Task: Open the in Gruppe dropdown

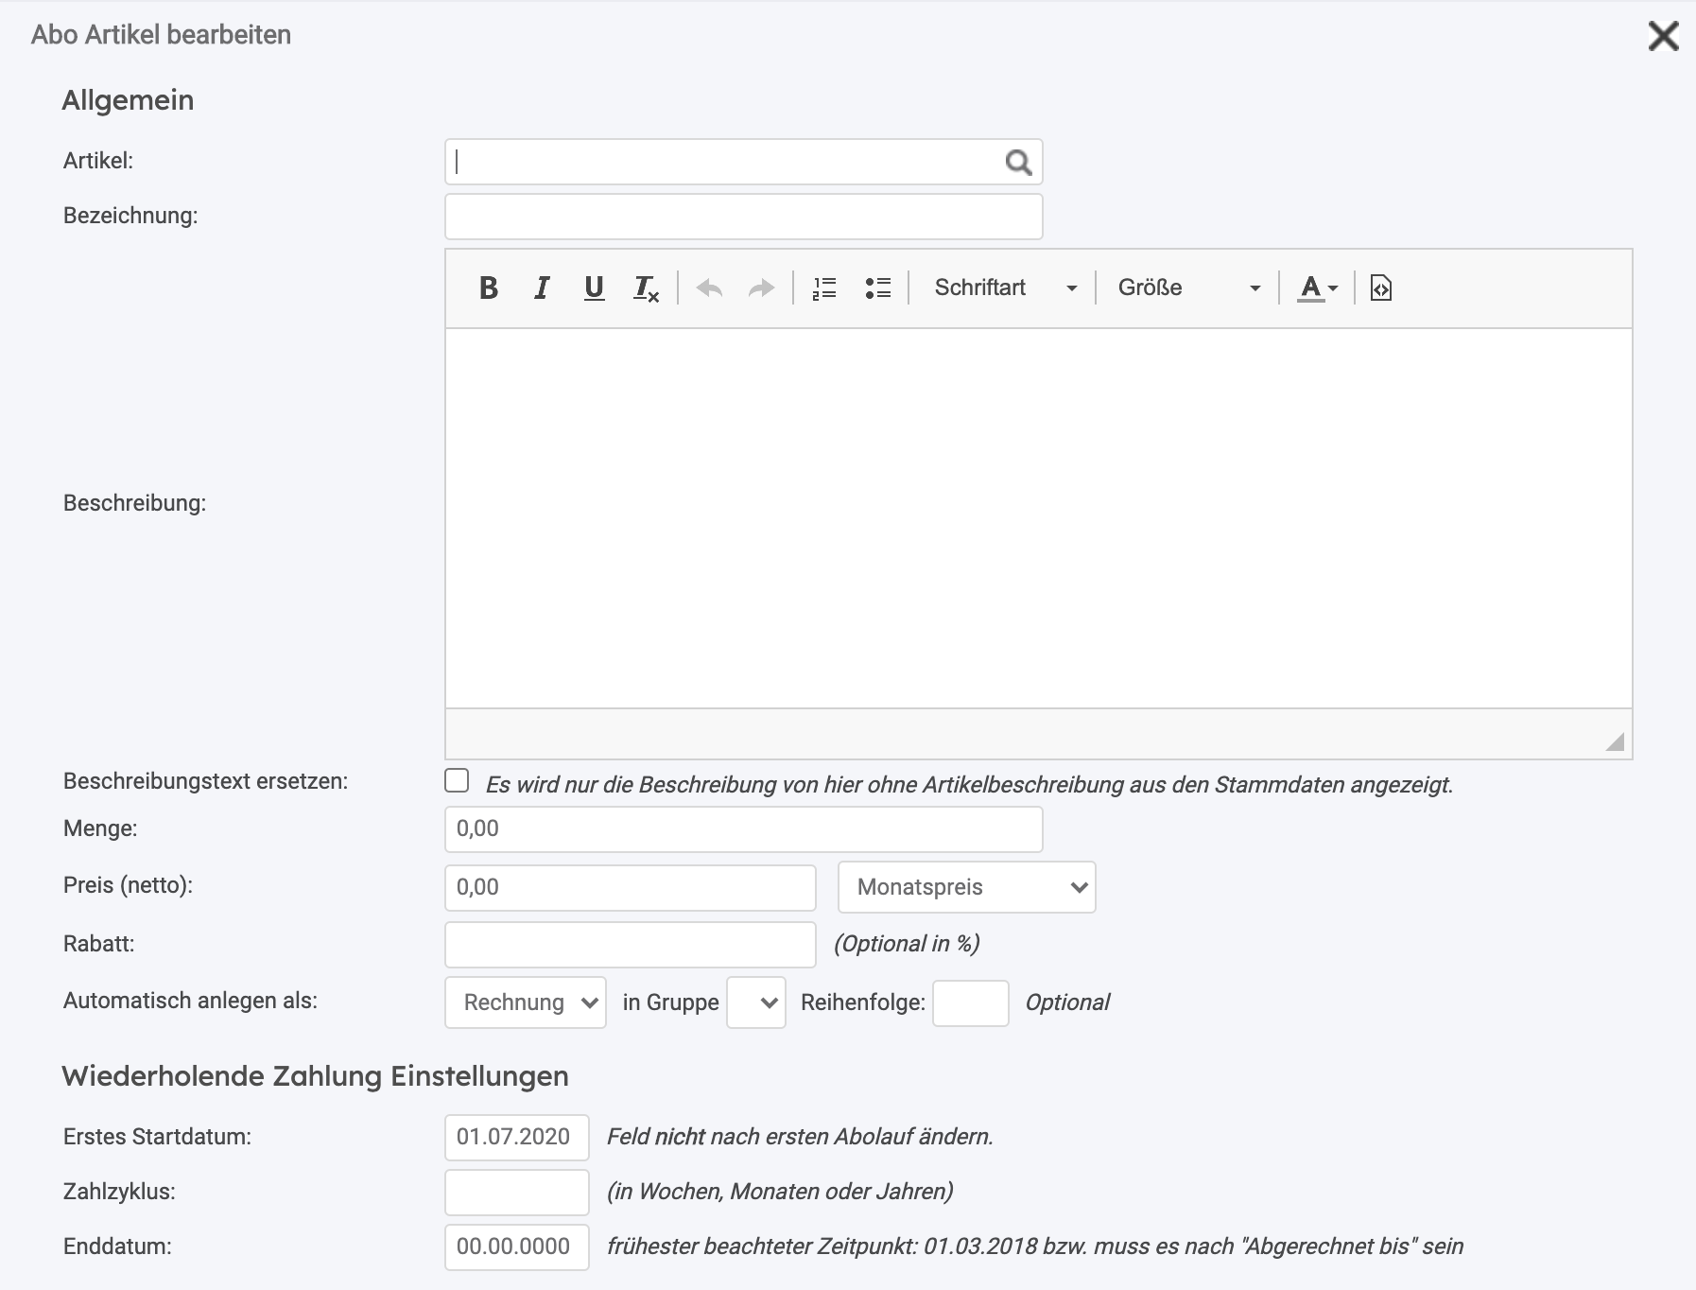Action: tap(756, 1002)
